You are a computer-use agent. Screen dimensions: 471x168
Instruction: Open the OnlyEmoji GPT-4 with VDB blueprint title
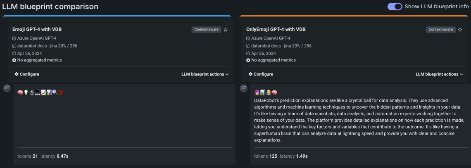[x=276, y=29]
